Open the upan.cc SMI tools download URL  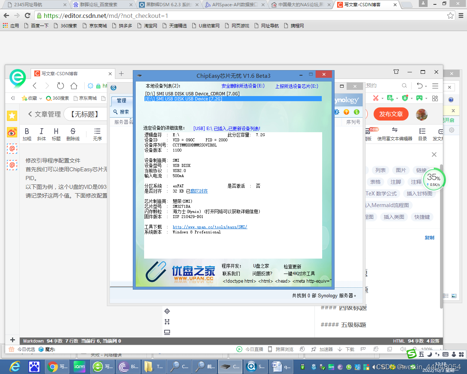coord(210,227)
